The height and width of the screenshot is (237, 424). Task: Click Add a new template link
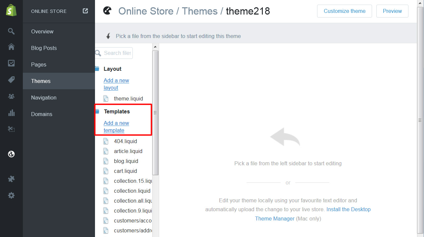(116, 127)
